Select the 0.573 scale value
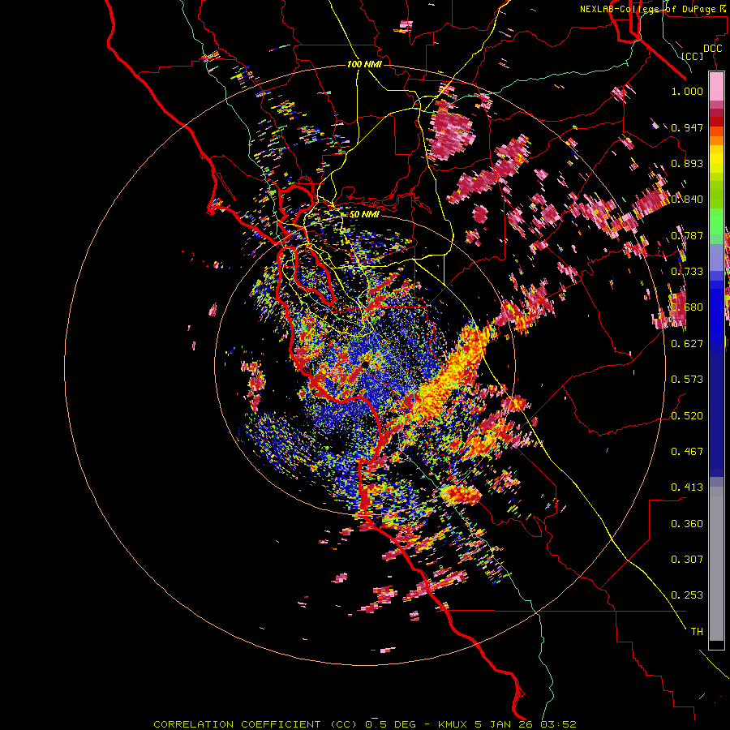This screenshot has height=730, width=730. [687, 380]
